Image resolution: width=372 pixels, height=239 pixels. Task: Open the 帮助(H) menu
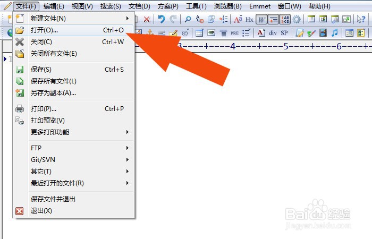coord(319,6)
